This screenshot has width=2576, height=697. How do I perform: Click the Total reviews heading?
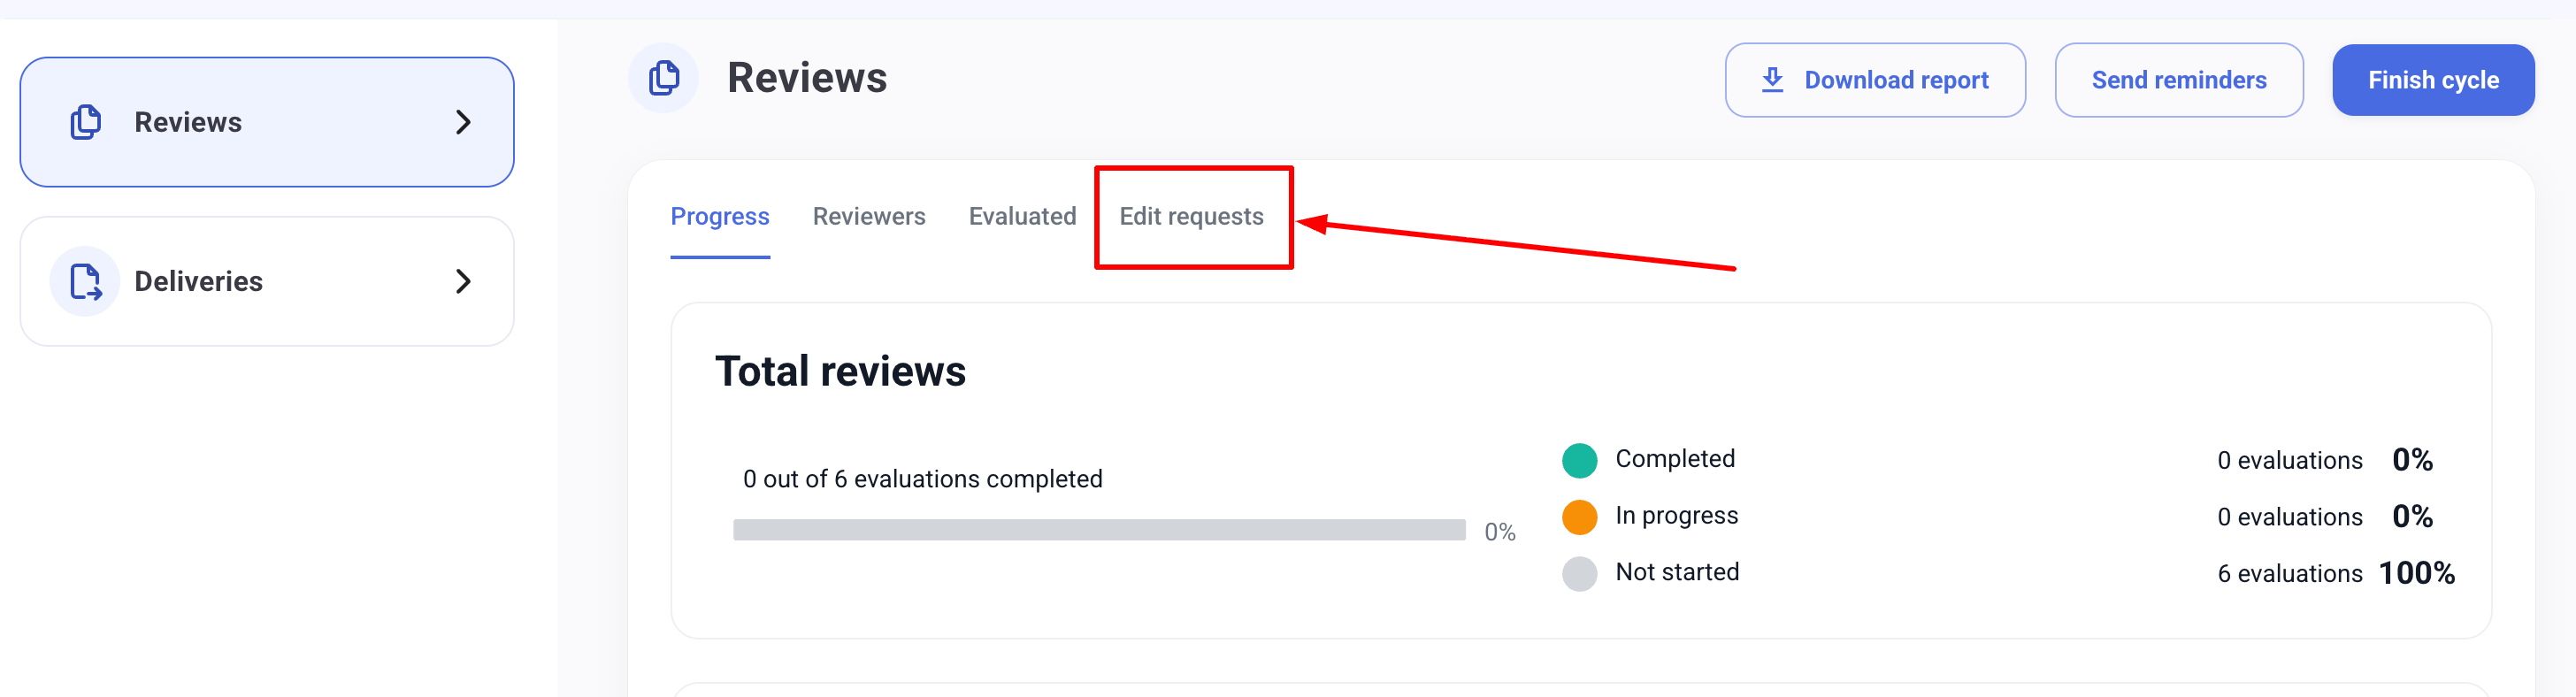click(840, 372)
